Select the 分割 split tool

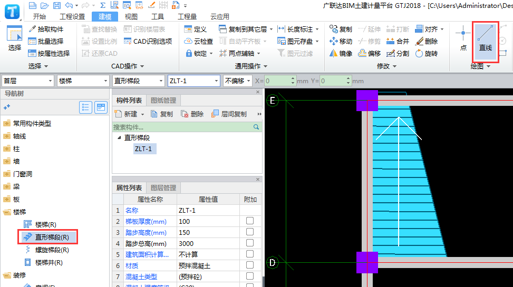click(x=398, y=53)
